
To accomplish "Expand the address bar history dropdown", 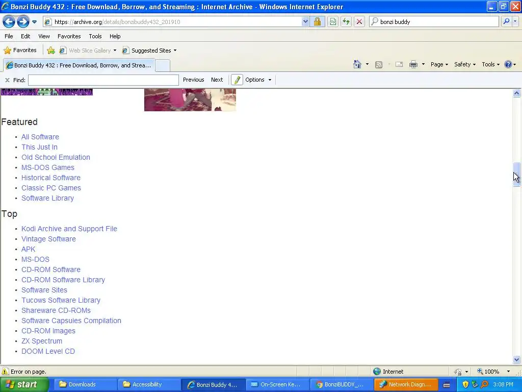I will coord(305,21).
